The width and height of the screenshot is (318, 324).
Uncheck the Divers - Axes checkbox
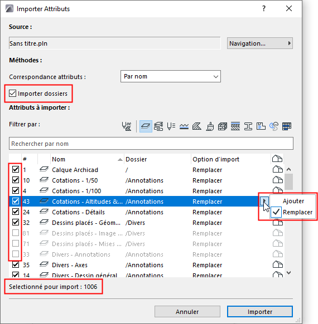pos(16,264)
